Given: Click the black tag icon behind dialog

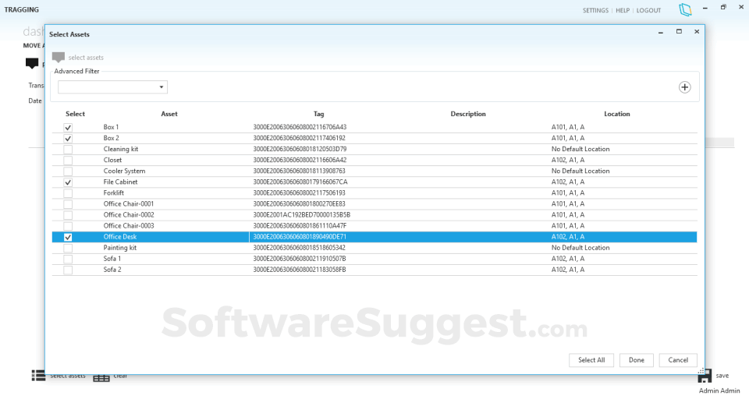Looking at the screenshot, I should (32, 63).
